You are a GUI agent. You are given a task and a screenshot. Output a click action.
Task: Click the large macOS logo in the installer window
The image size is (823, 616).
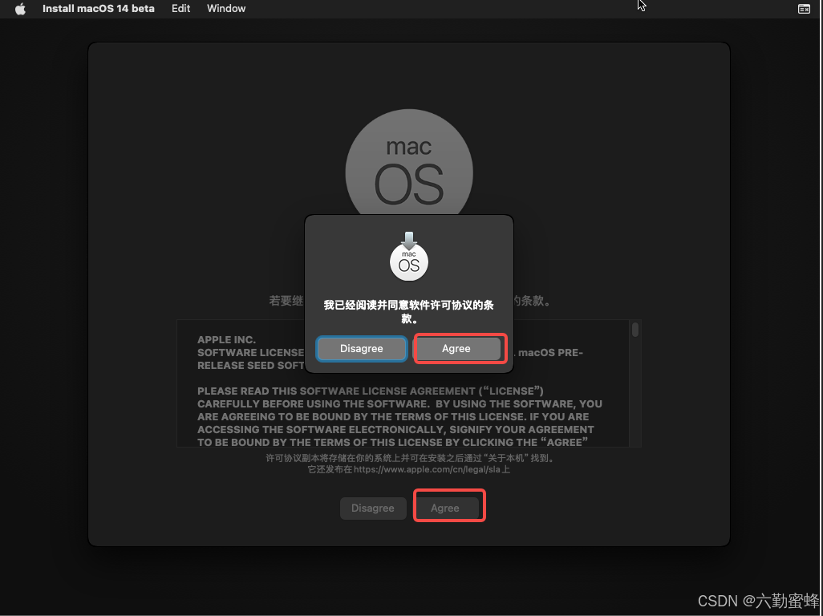pyautogui.click(x=409, y=163)
